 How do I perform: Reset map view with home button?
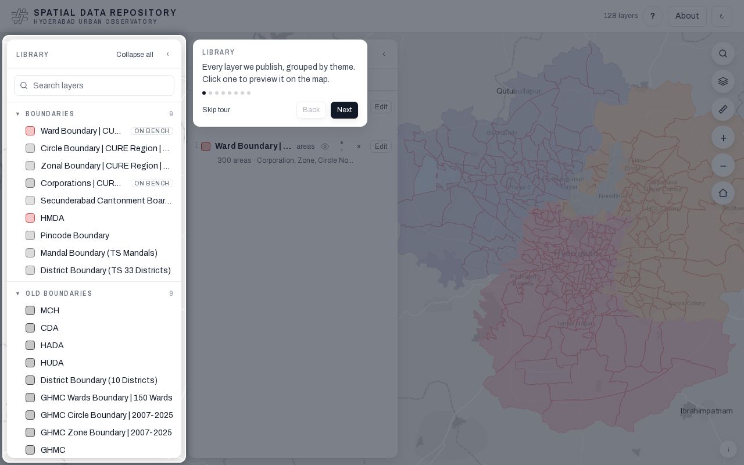[x=723, y=193]
